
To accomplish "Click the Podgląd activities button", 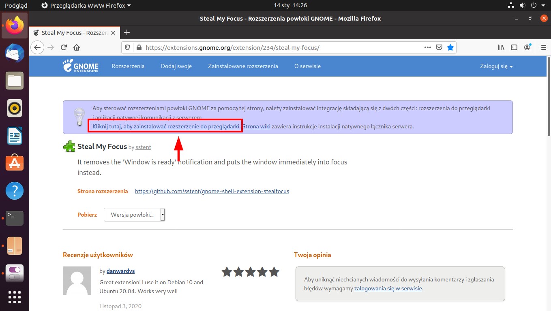I will coord(16,5).
